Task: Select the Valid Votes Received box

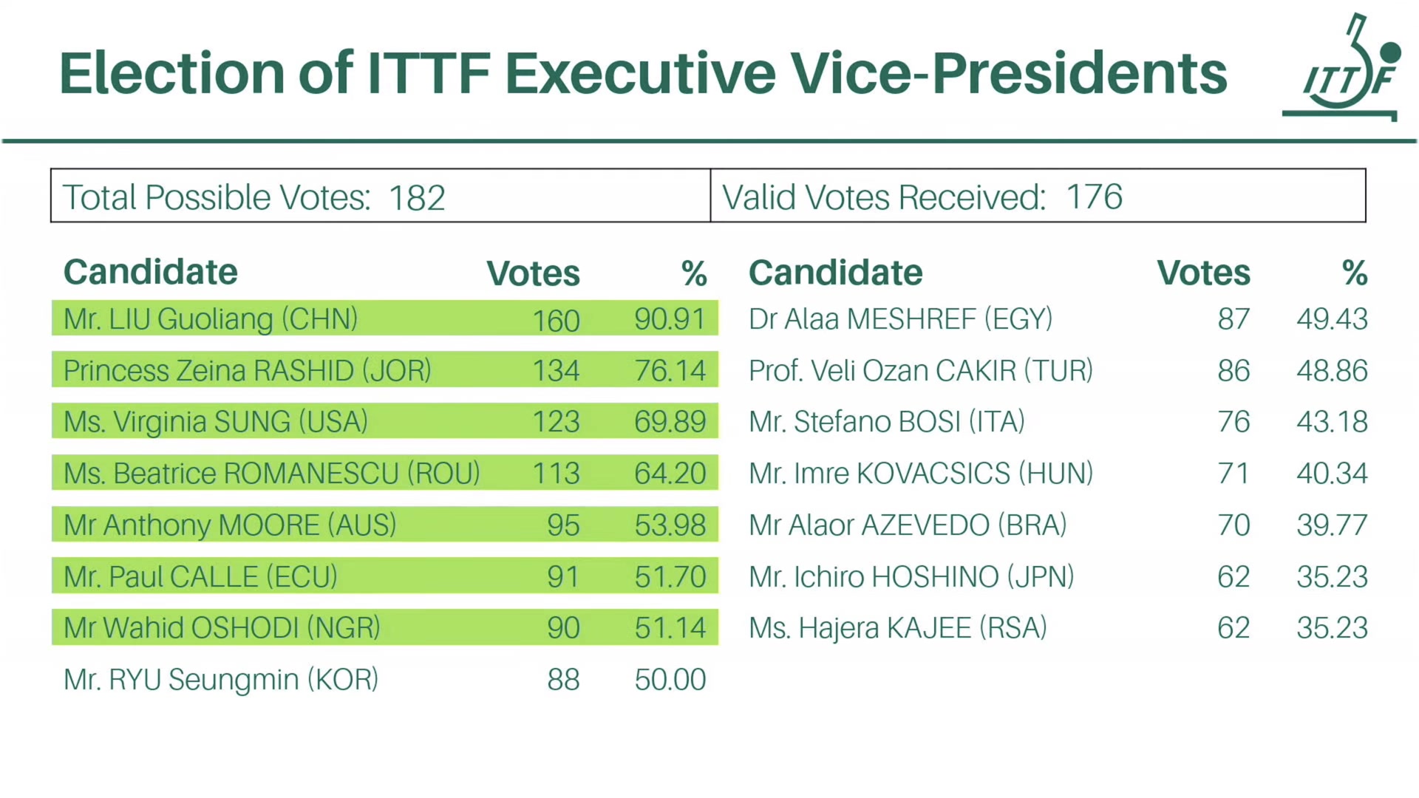Action: 1038,197
